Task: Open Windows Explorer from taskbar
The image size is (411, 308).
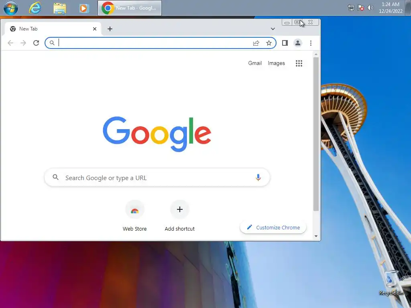Action: (x=60, y=8)
